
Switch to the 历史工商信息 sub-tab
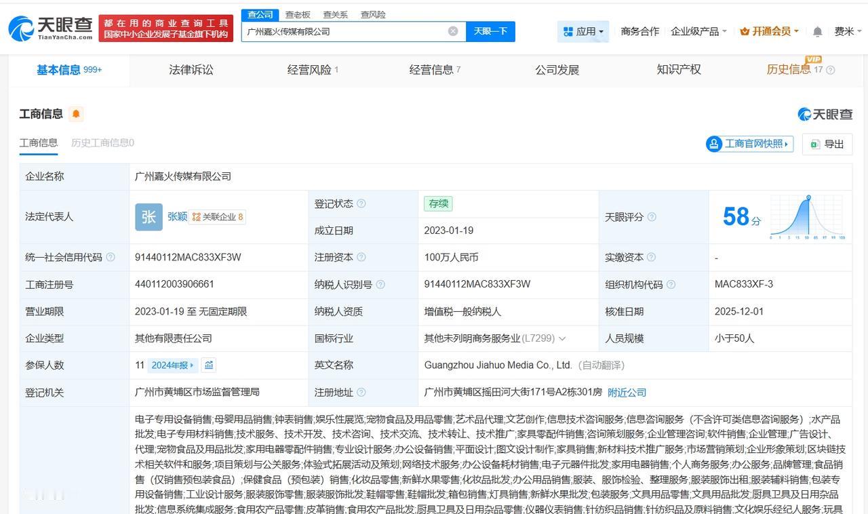coord(102,143)
